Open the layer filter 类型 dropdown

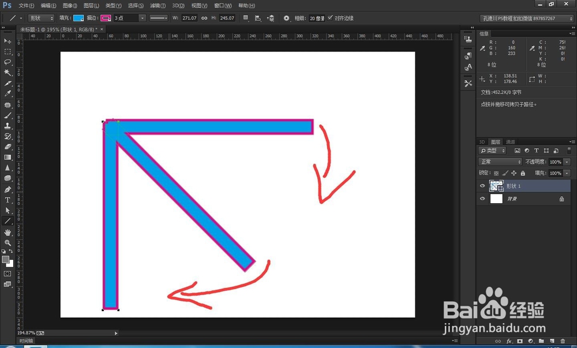pyautogui.click(x=492, y=151)
